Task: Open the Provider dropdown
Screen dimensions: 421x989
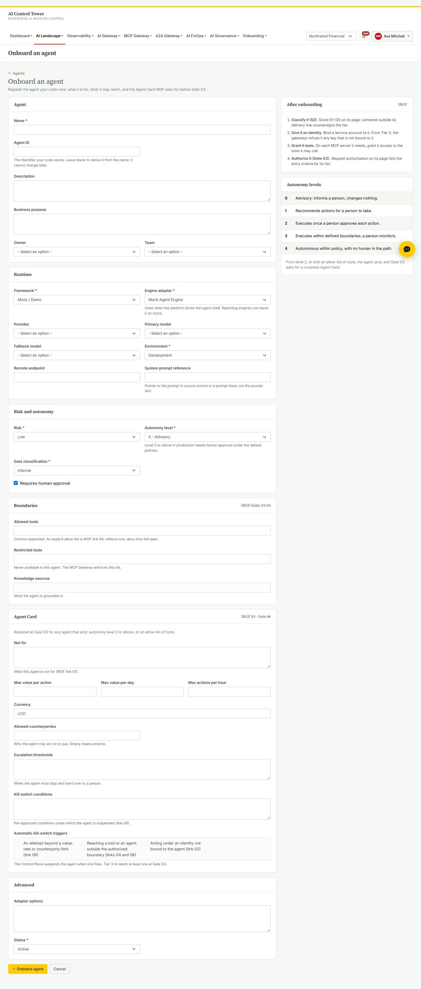Action: pyautogui.click(x=77, y=333)
